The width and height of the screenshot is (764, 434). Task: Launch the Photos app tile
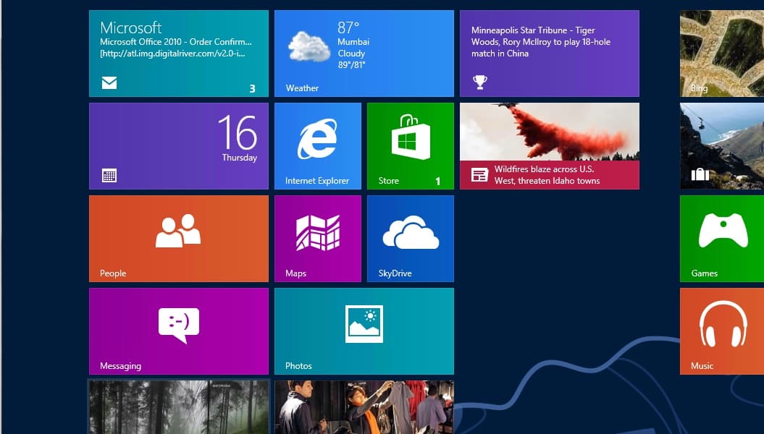(x=364, y=331)
